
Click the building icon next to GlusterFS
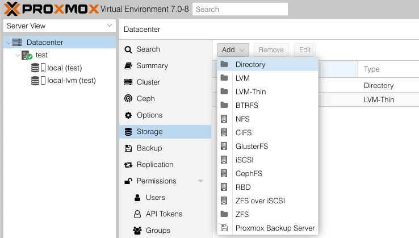[224, 146]
